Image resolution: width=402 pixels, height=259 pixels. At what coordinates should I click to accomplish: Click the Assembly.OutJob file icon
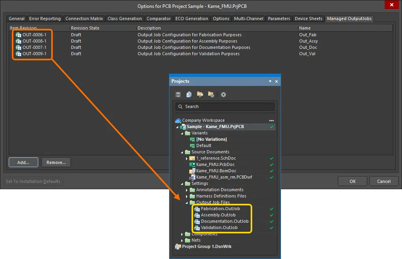[197, 215]
